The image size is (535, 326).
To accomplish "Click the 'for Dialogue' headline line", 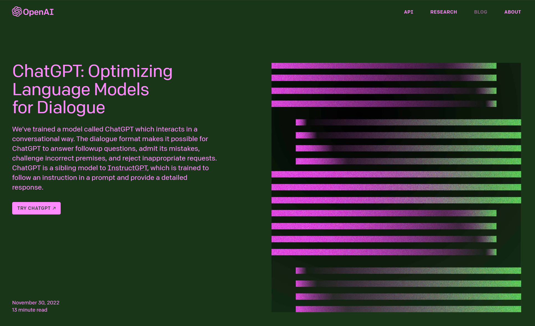I will click(x=59, y=107).
